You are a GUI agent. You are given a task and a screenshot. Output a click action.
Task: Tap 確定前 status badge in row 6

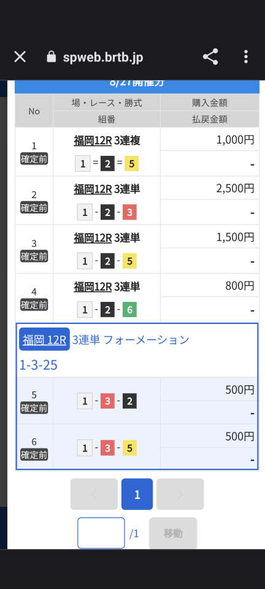34,455
